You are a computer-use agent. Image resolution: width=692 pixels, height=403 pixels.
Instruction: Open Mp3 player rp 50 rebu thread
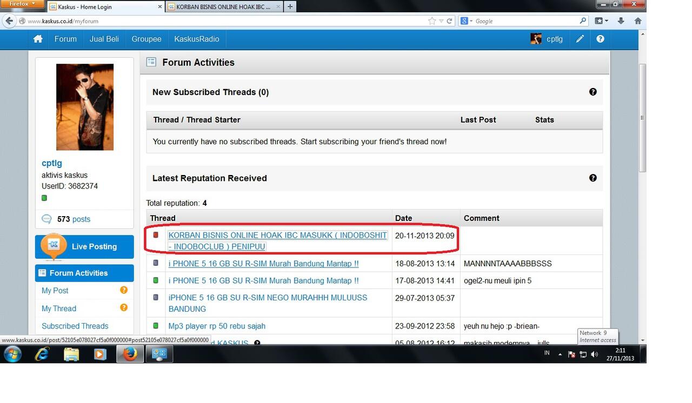(217, 326)
